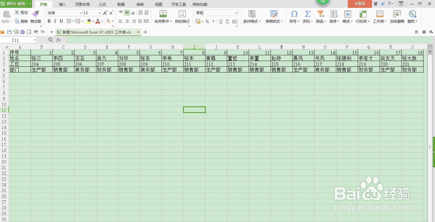Click the percent style icon
Image resolution: width=435 pixels, height=222 pixels.
(207, 21)
